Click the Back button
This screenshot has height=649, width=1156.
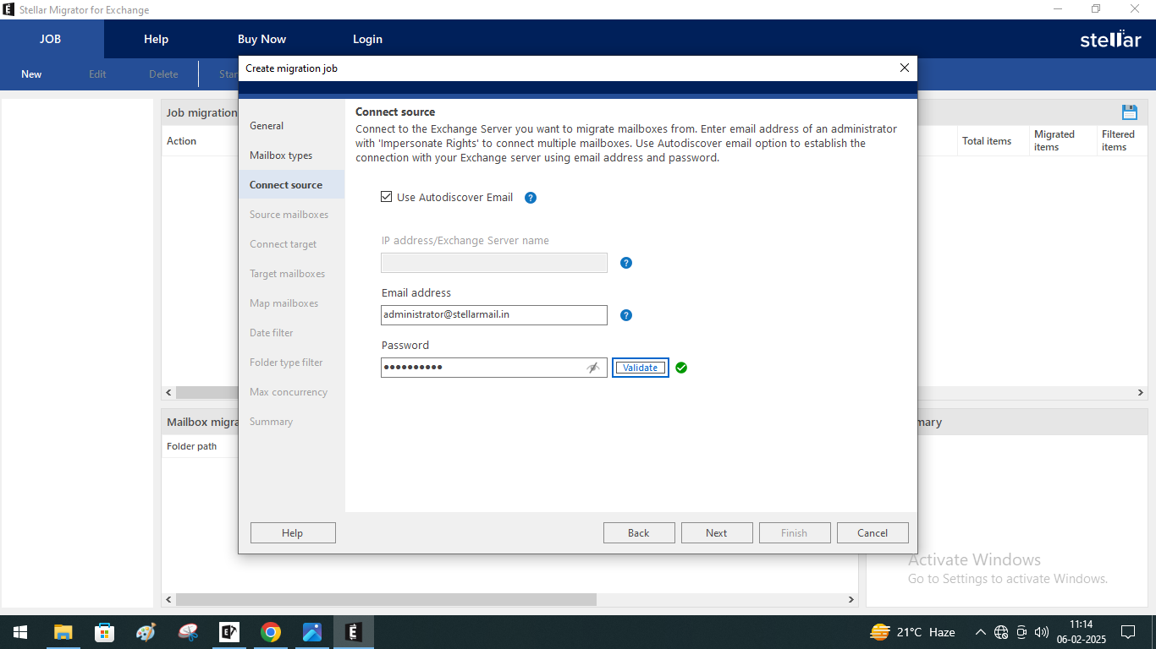(639, 532)
